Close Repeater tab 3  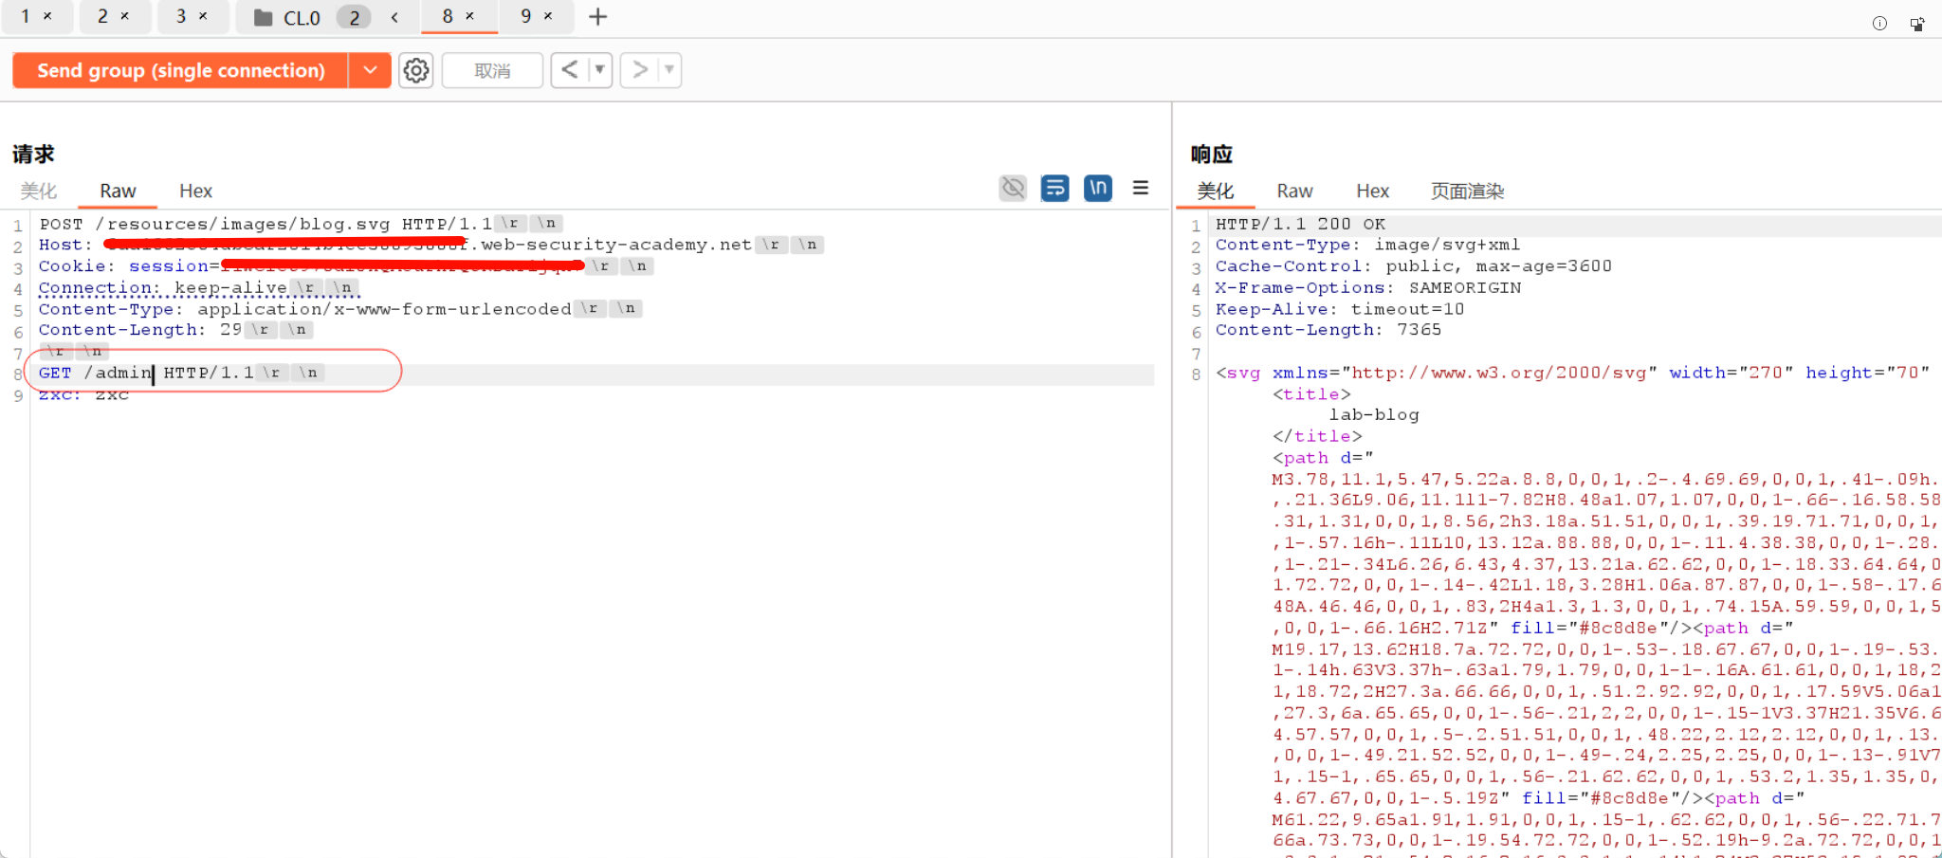point(203,16)
